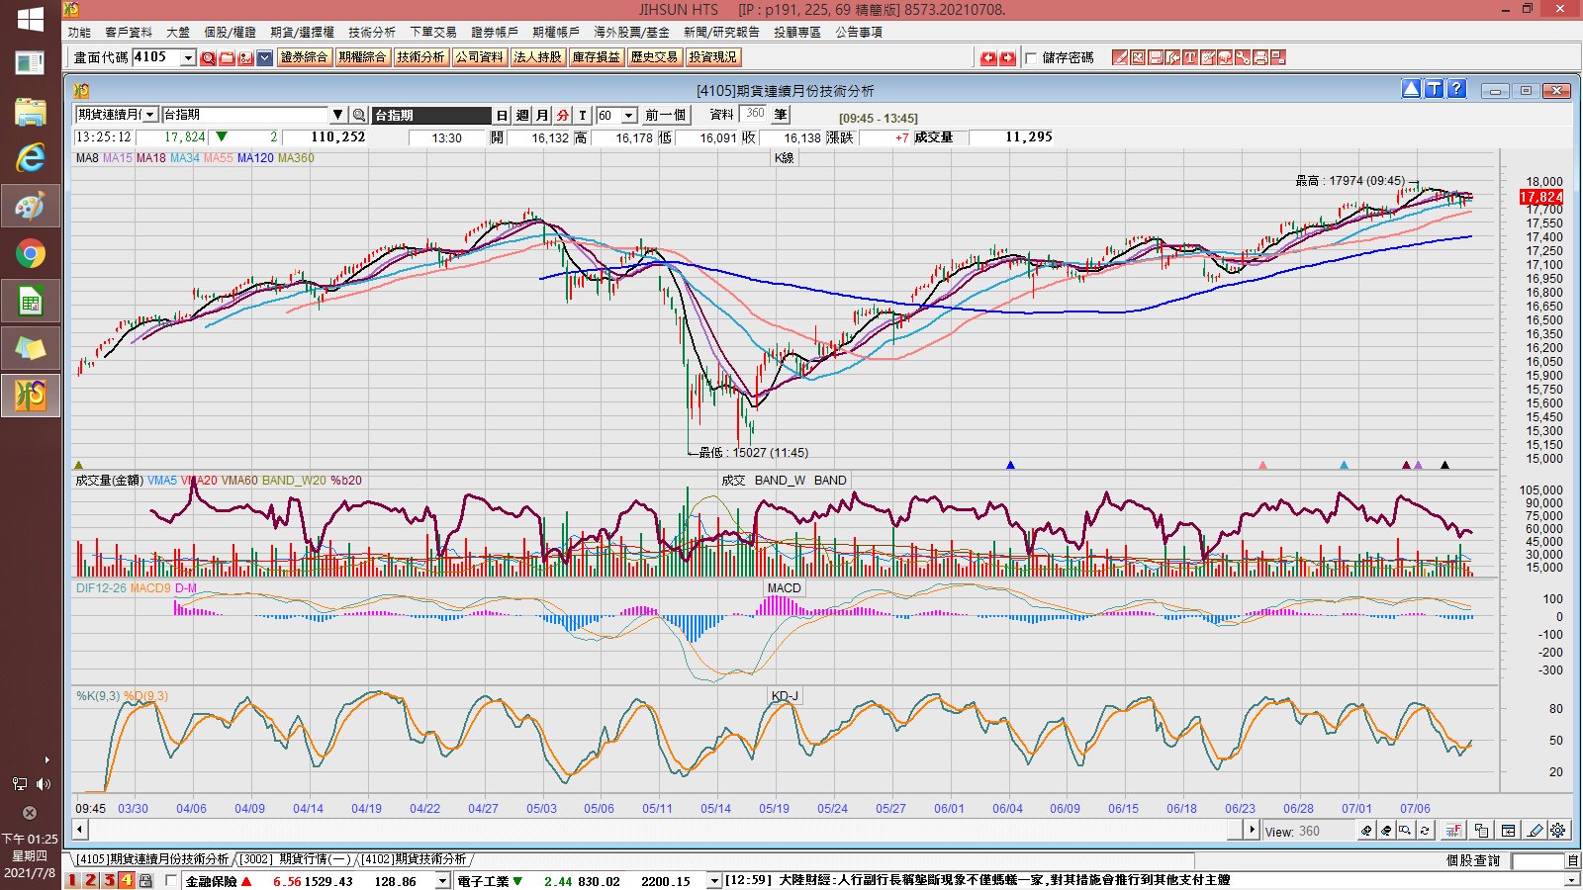Screen dimensions: 1583x890
Task: Click the chart scrollbar left arrow
Action: click(x=80, y=830)
